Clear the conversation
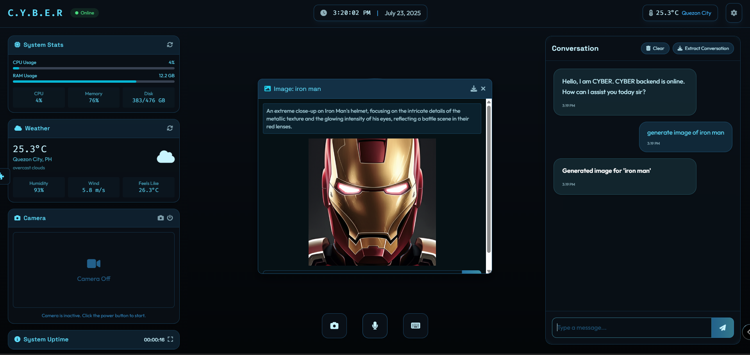The height and width of the screenshot is (355, 750). click(x=655, y=48)
